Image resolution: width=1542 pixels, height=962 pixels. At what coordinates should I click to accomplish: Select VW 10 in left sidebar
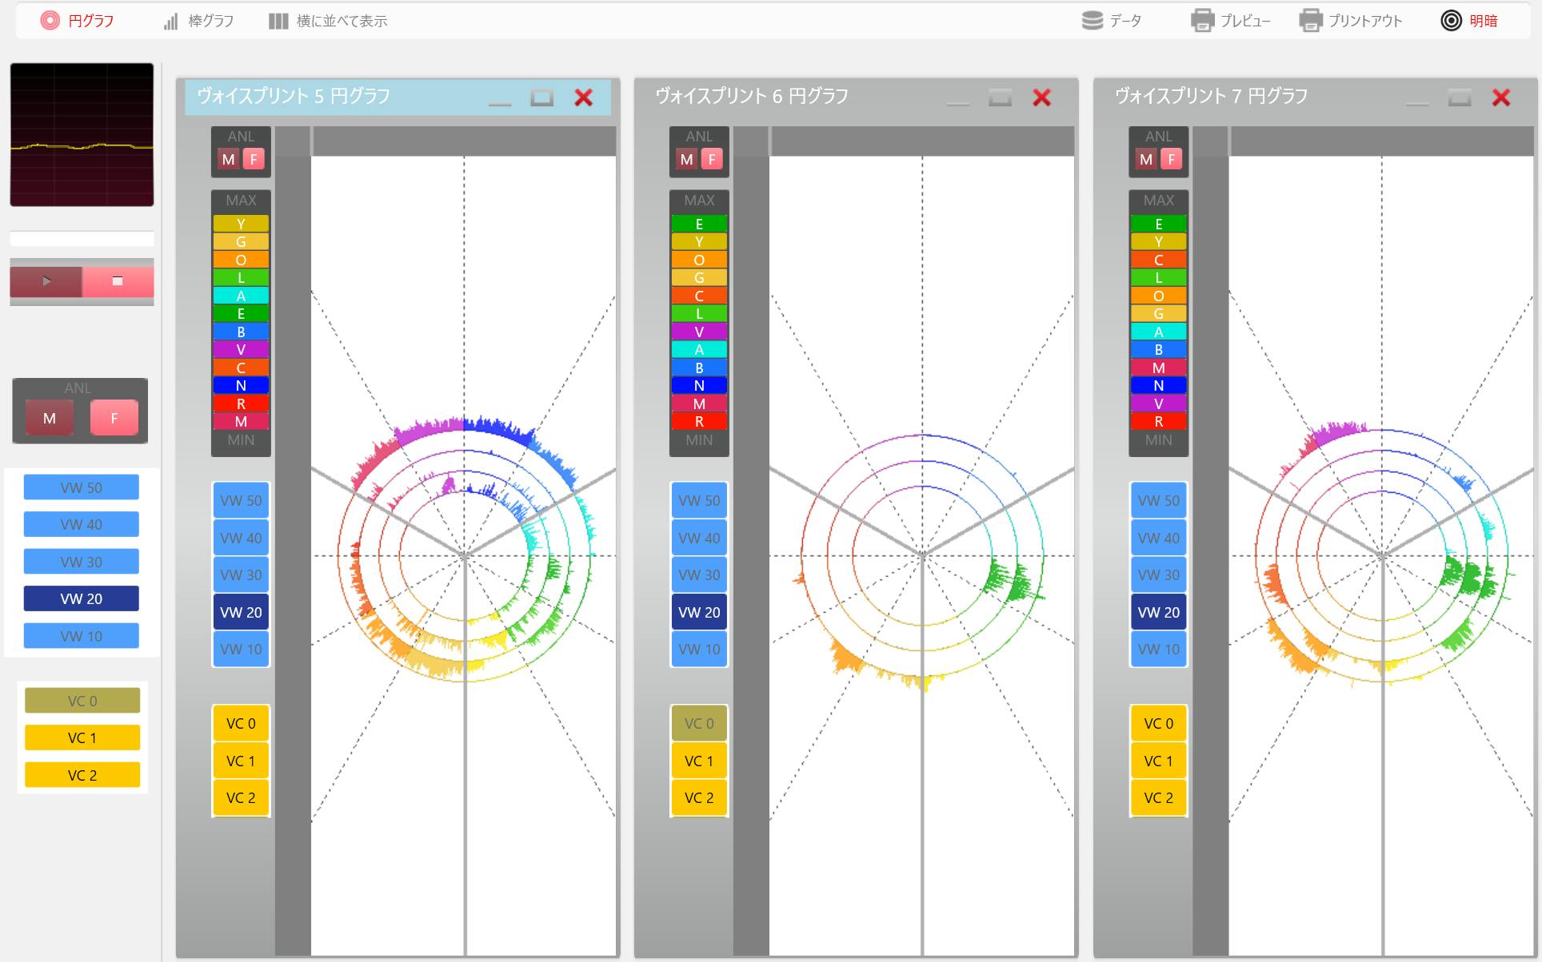[x=82, y=636]
